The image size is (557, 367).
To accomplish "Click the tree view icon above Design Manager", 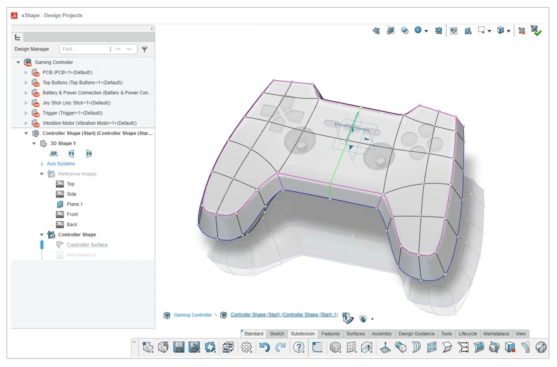I will point(17,37).
